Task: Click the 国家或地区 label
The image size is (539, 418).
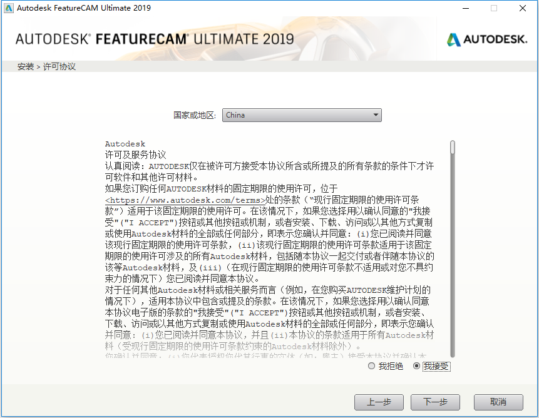Action: coord(195,115)
